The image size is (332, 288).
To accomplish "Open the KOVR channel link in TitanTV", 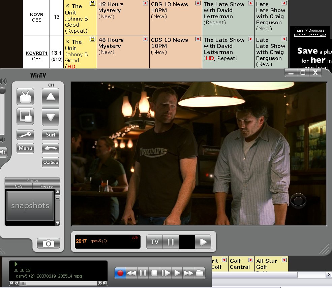I will click(37, 14).
